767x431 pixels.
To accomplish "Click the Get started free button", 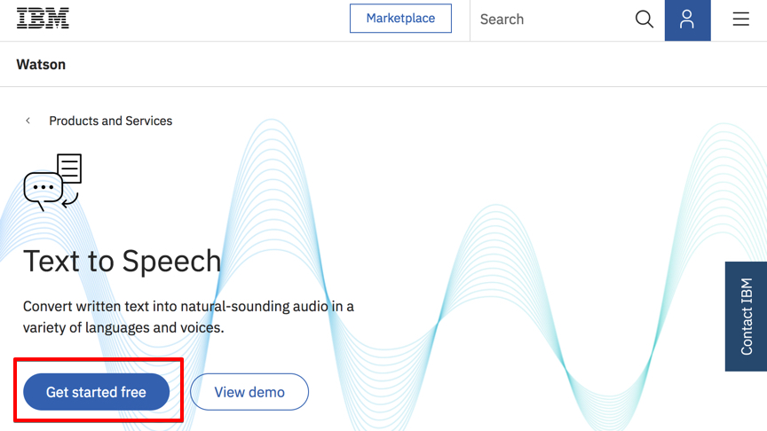I will (x=97, y=392).
